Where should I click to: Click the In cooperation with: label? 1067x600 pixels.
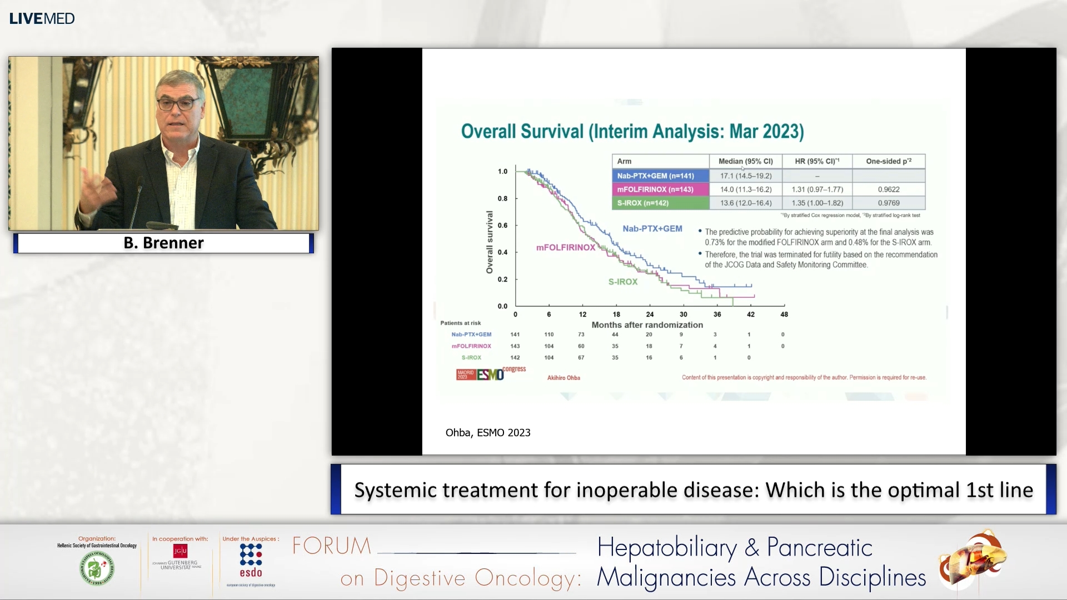click(x=180, y=539)
